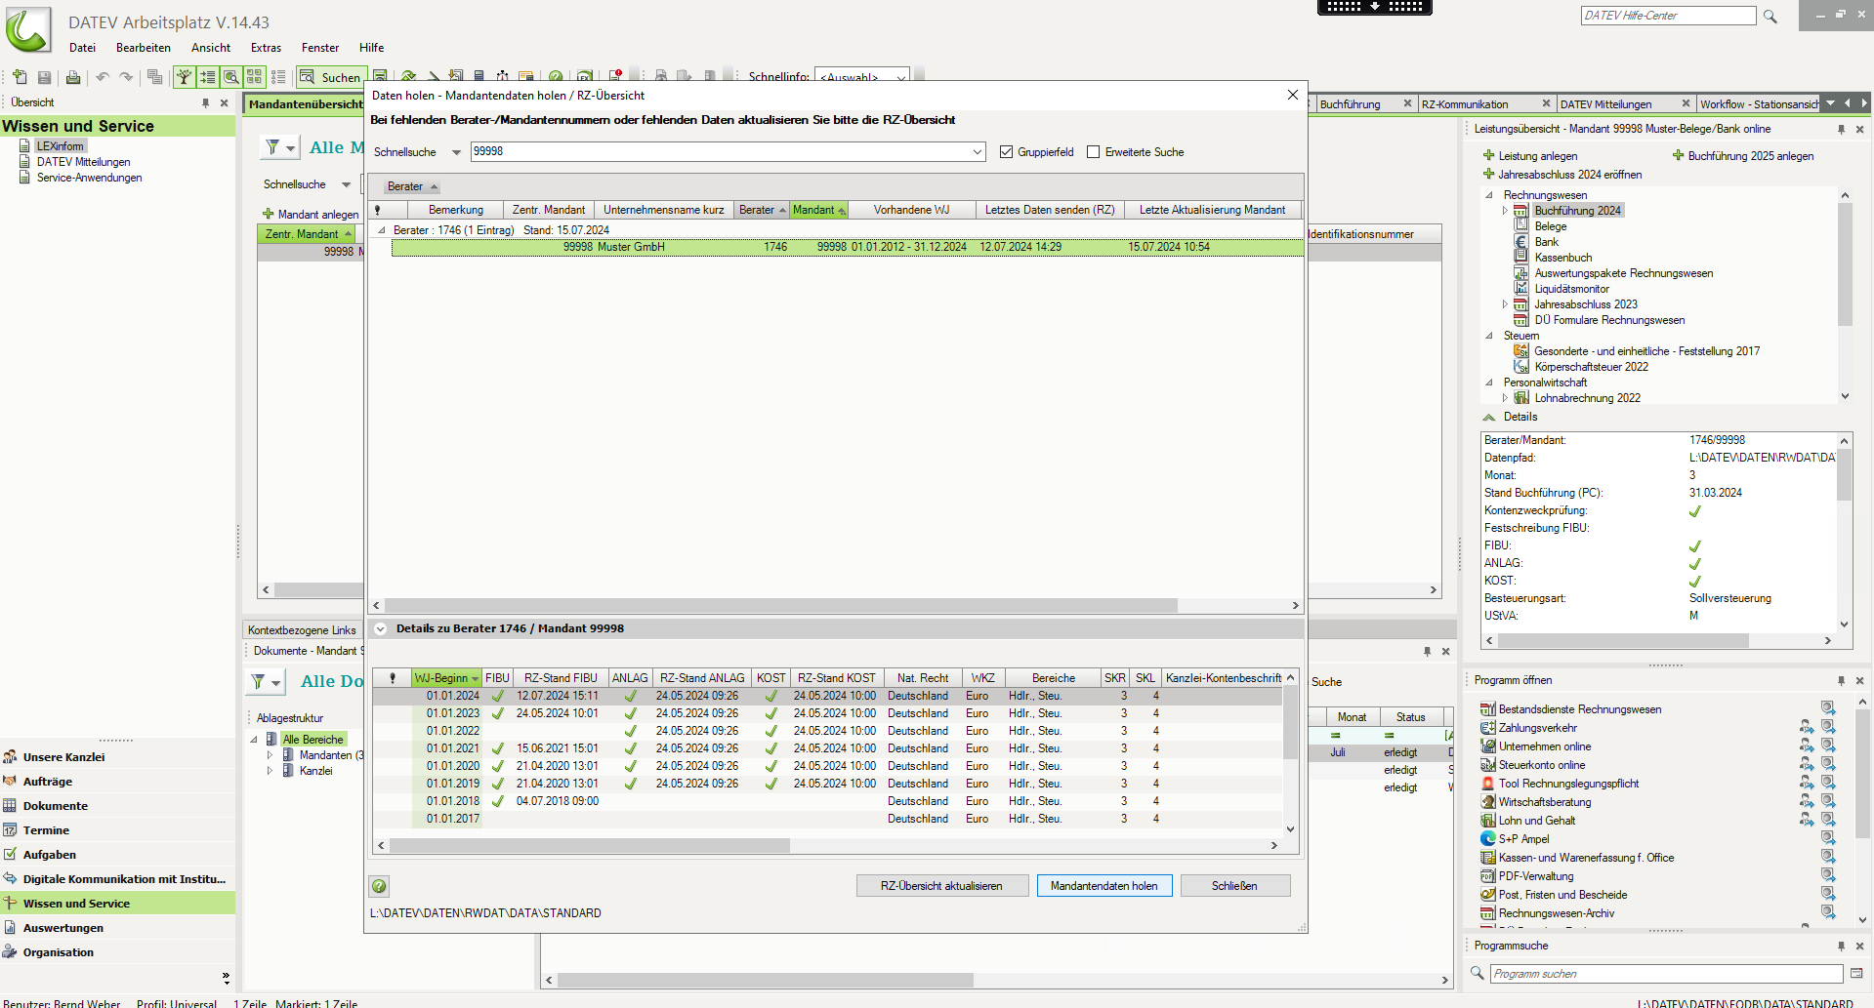
Task: Click the Mandantendaten holen button
Action: [1104, 886]
